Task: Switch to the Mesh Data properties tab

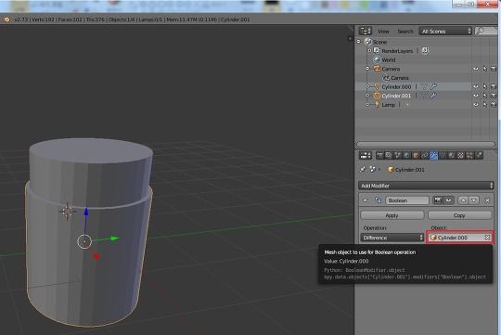Action: (x=443, y=155)
